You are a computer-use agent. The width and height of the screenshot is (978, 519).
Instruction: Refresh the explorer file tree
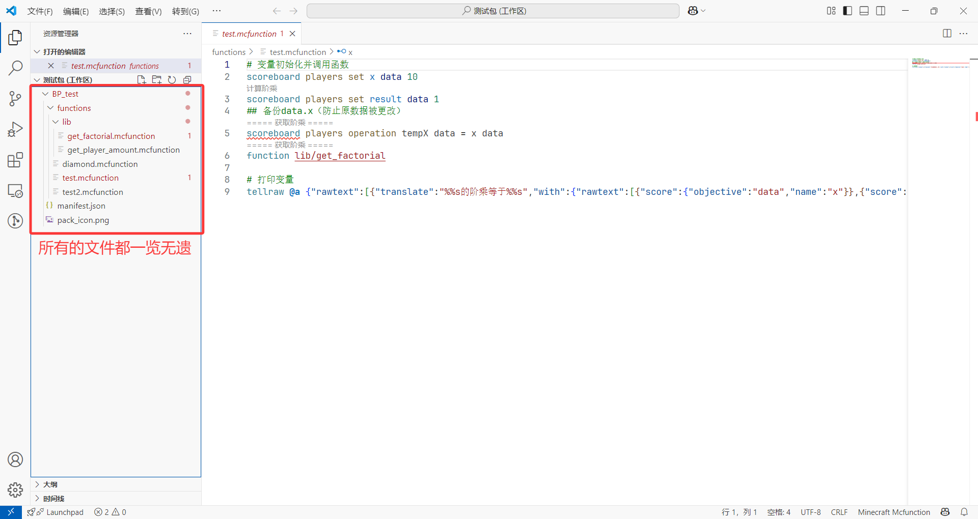172,80
